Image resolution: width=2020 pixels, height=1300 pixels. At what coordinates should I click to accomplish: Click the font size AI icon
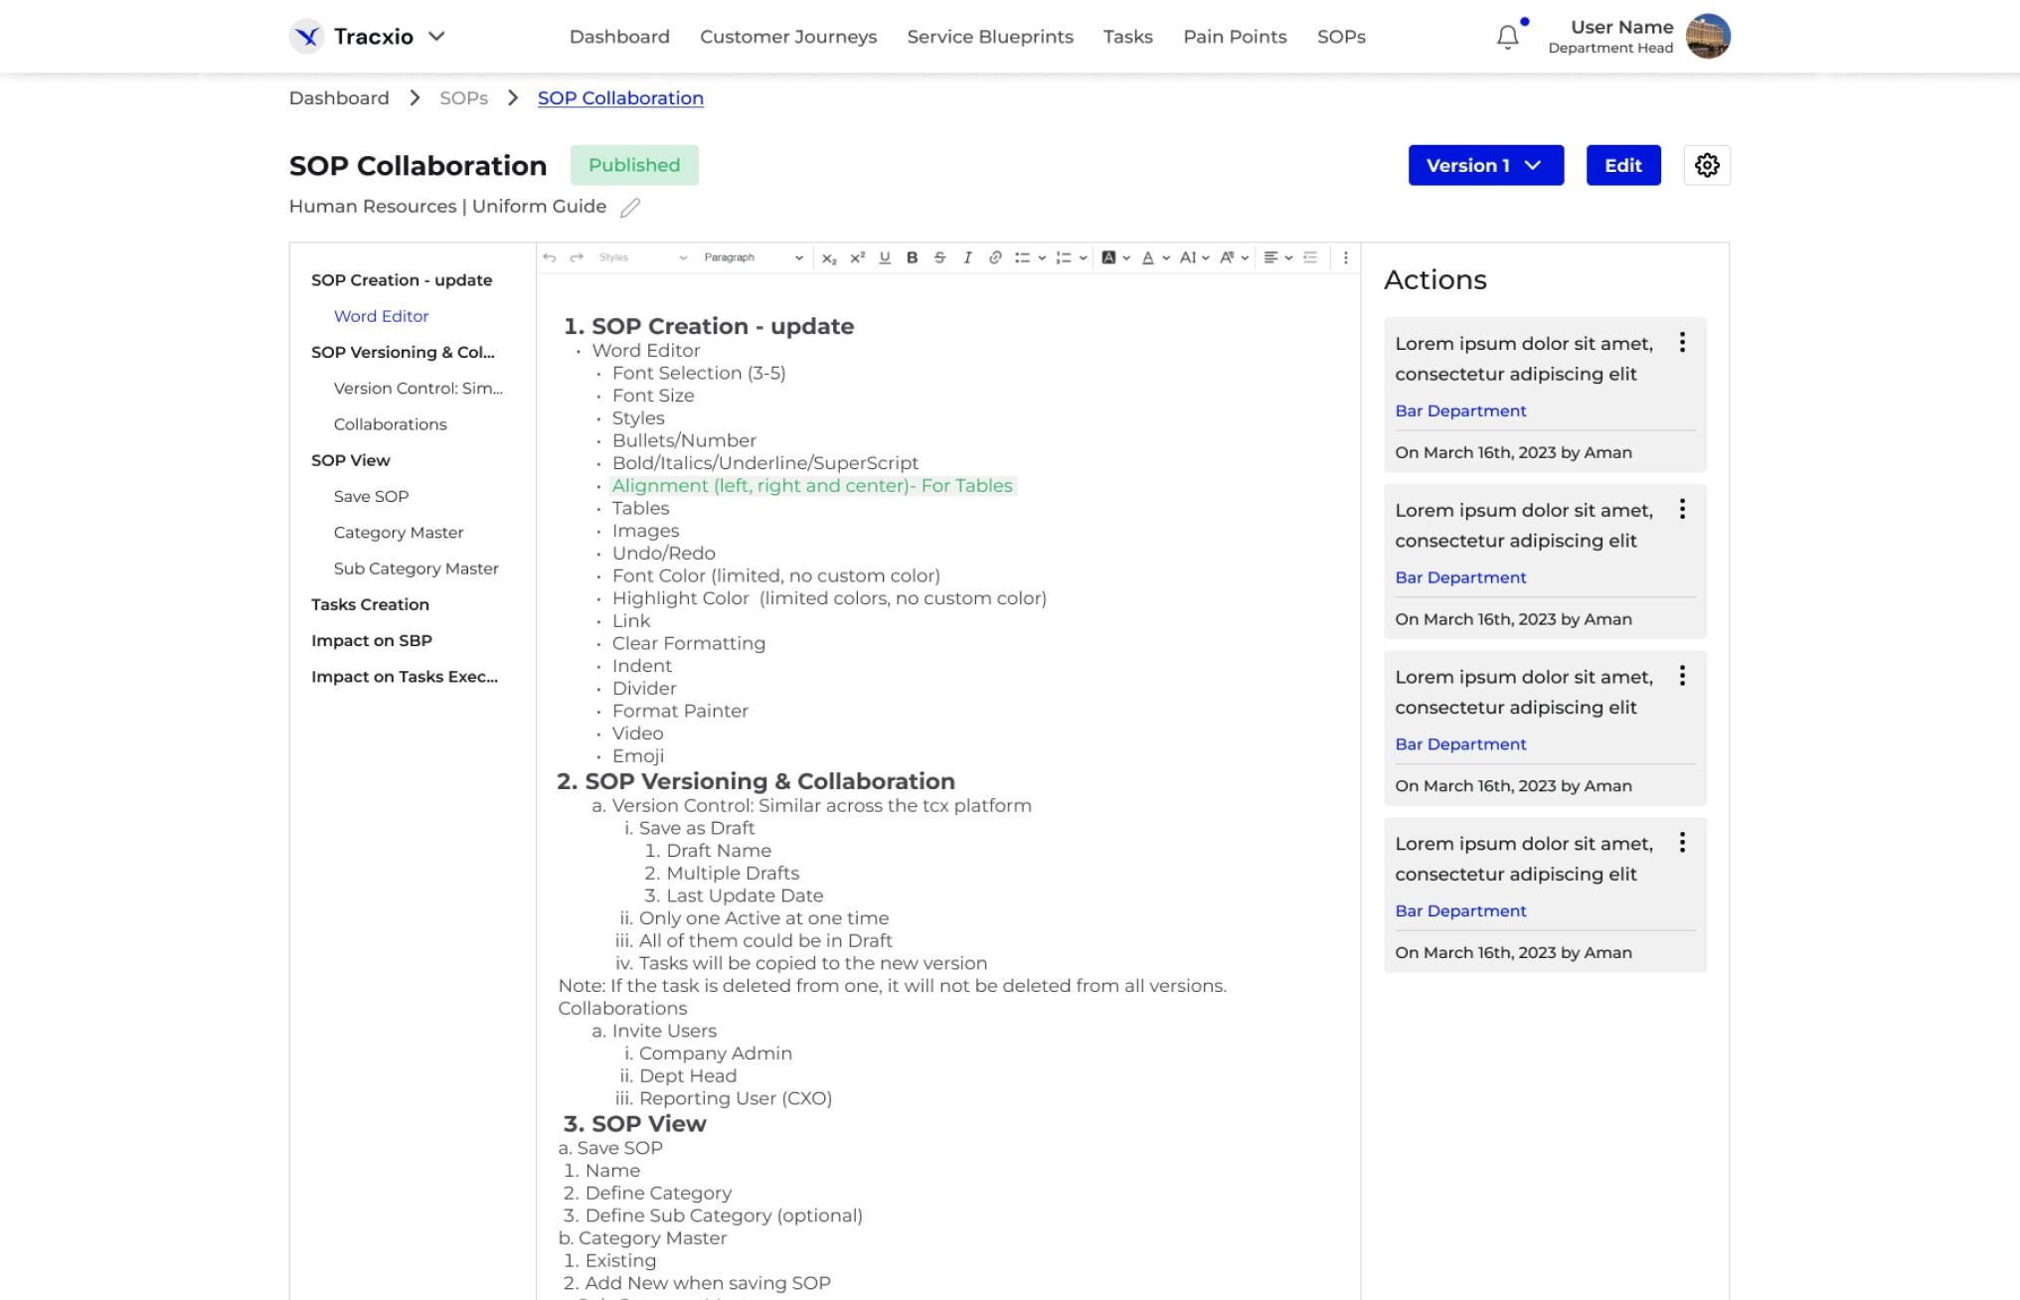(1188, 257)
